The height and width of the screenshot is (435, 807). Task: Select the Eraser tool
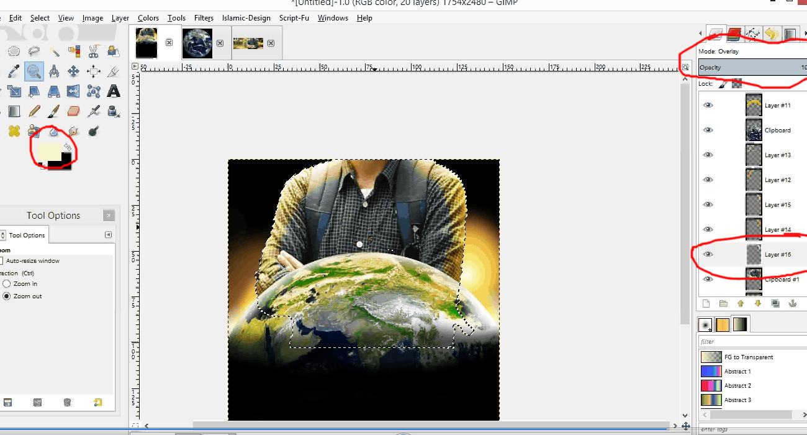pyautogui.click(x=74, y=111)
